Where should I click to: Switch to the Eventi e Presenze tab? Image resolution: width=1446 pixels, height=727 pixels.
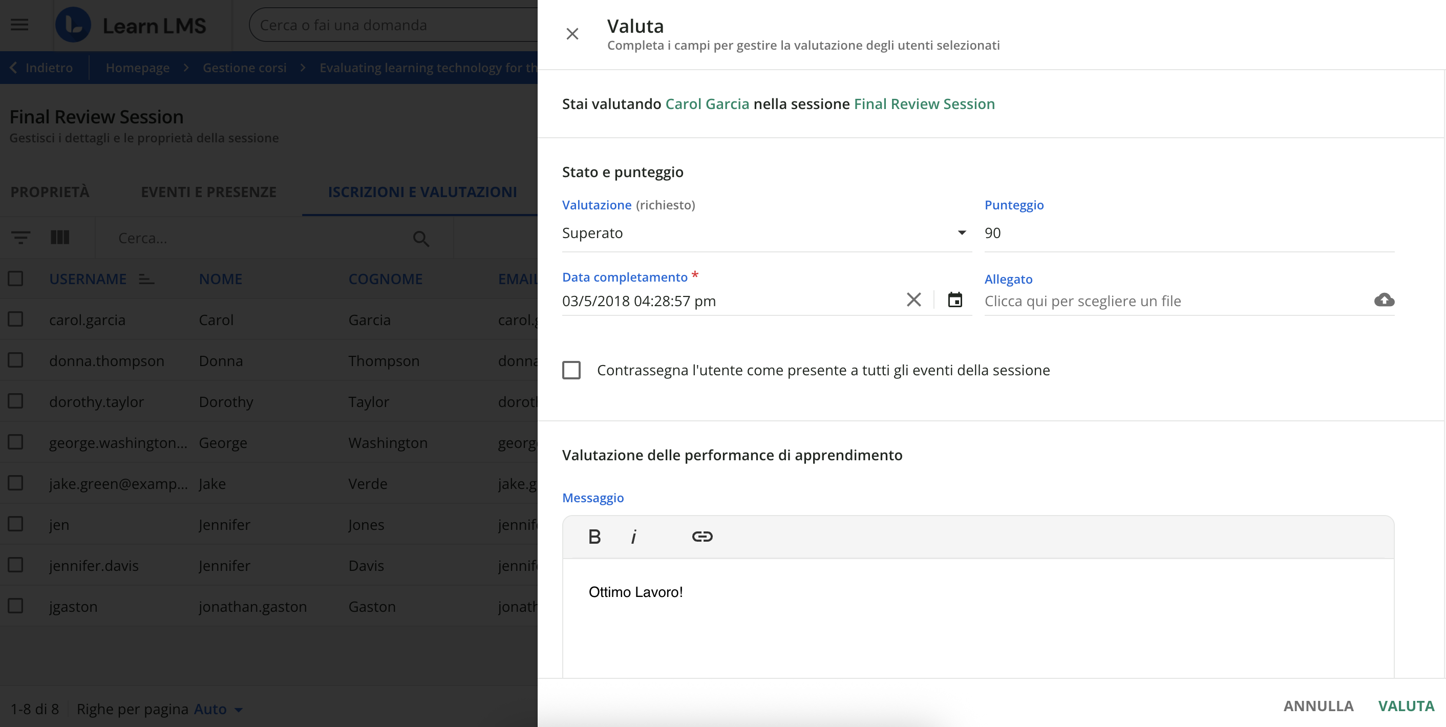(x=208, y=192)
